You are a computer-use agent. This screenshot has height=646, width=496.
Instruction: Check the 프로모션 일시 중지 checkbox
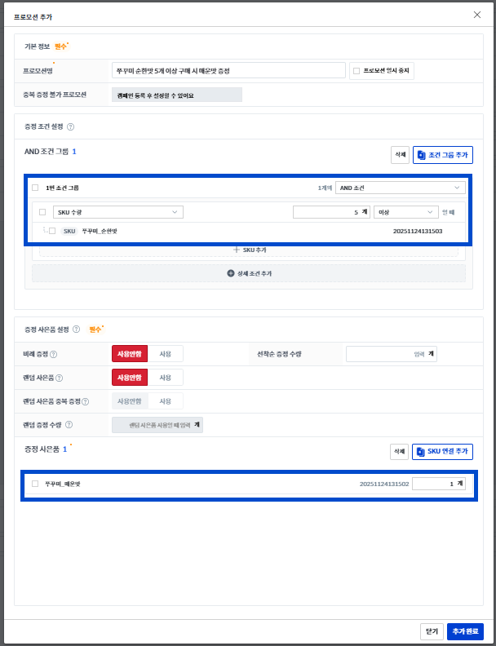(x=356, y=71)
